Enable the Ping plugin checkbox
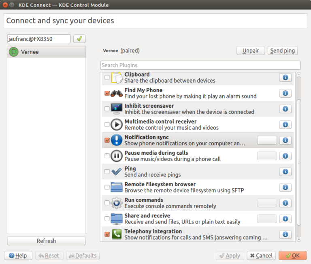This screenshot has width=311, height=264. (x=107, y=172)
